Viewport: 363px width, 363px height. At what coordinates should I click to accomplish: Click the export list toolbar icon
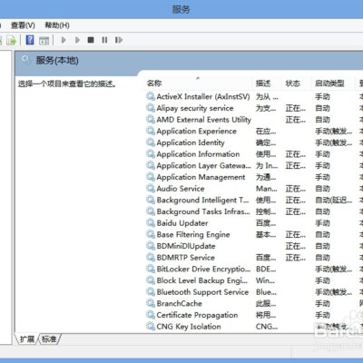(12, 40)
